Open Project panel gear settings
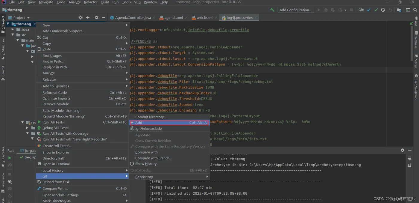 (97, 18)
